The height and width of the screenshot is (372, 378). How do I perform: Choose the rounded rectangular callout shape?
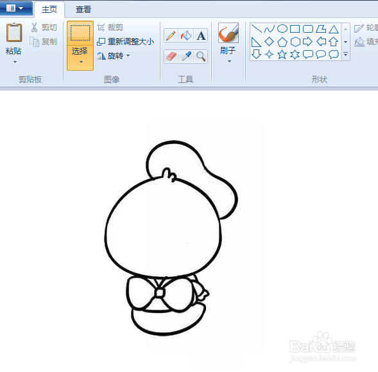click(x=308, y=55)
